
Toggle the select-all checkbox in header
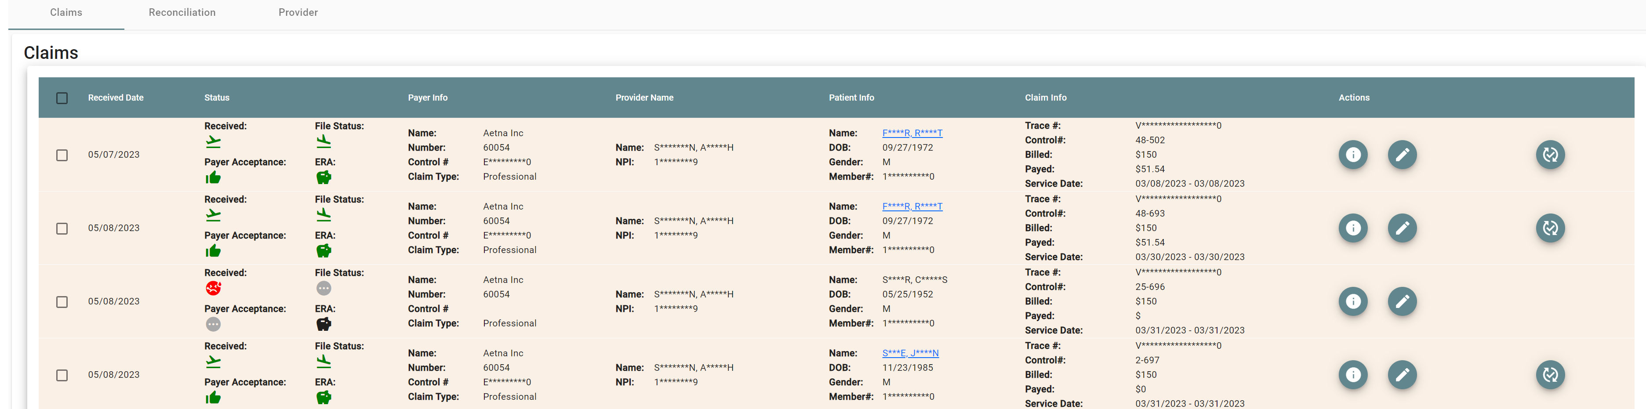click(62, 98)
